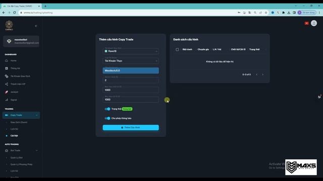Open the Jackpot rocket icon
The height and width of the screenshot is (181, 323).
coord(7,92)
